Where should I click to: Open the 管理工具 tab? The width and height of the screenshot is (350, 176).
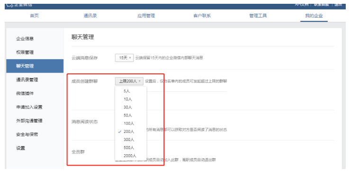[x=258, y=16]
